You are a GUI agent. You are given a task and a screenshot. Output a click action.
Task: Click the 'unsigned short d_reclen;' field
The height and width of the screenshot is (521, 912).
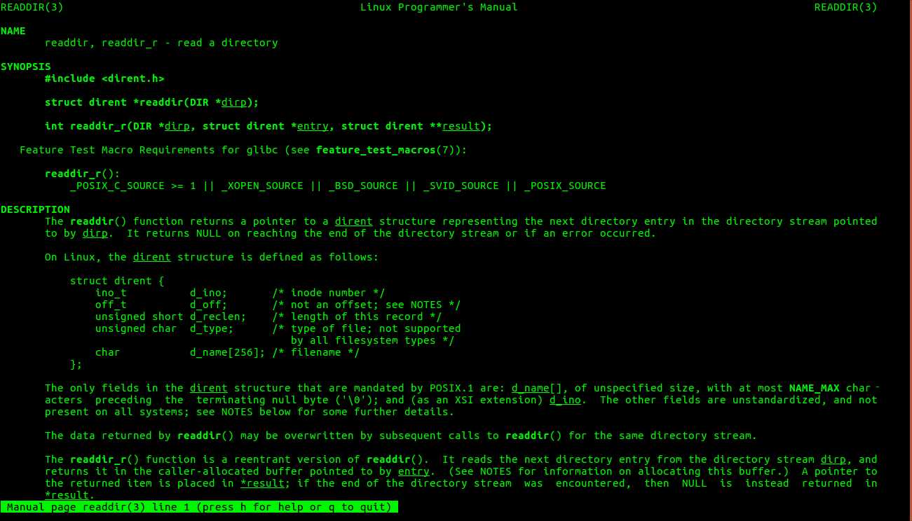[171, 317]
